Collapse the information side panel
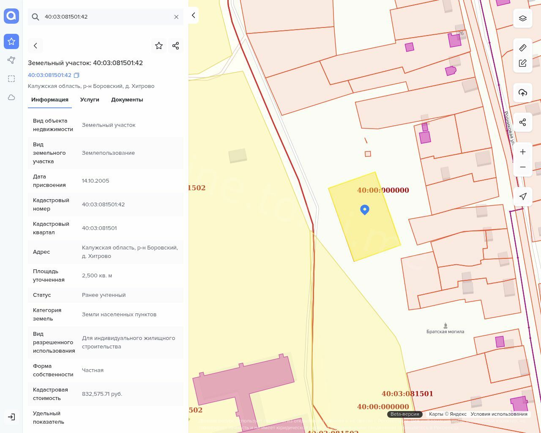 (x=193, y=15)
